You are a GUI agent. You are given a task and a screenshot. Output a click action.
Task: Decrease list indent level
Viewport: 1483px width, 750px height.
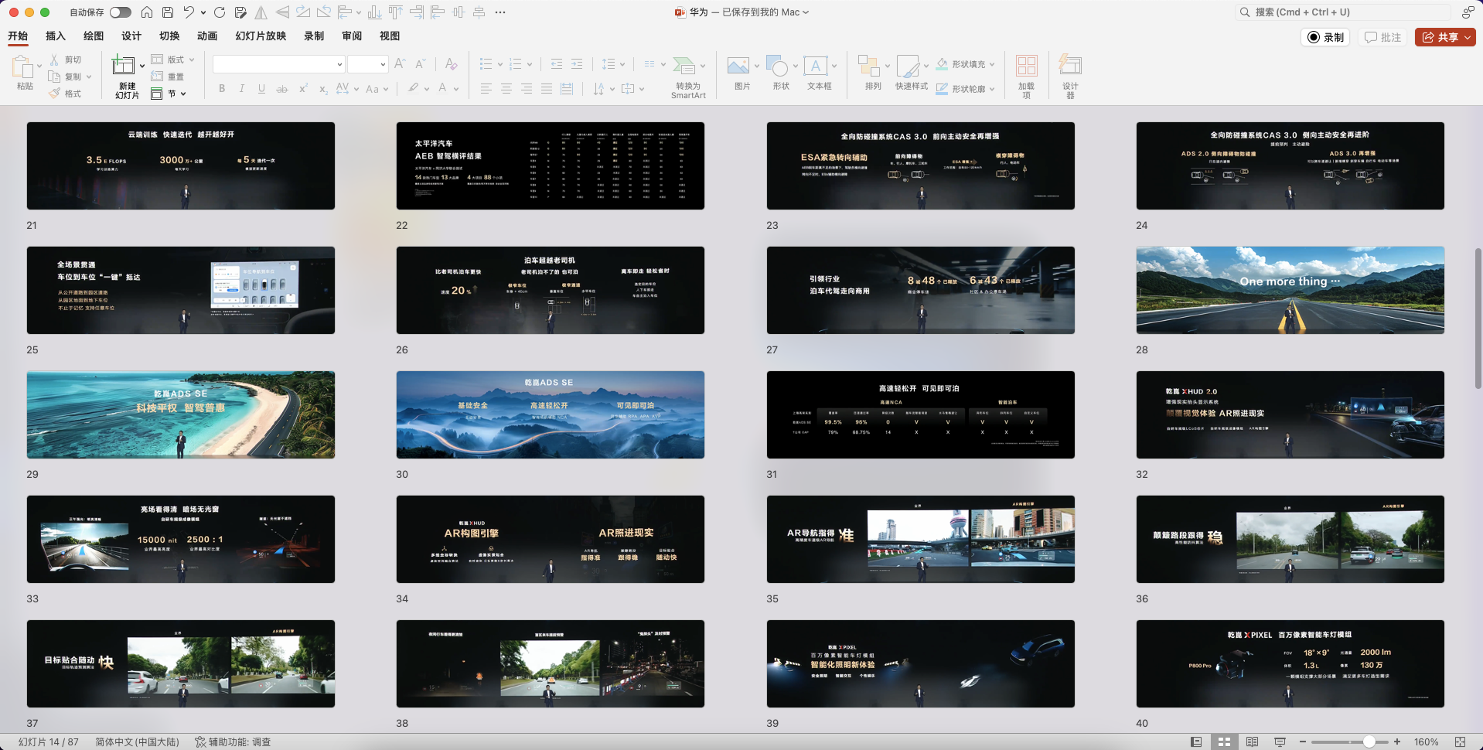coord(557,64)
